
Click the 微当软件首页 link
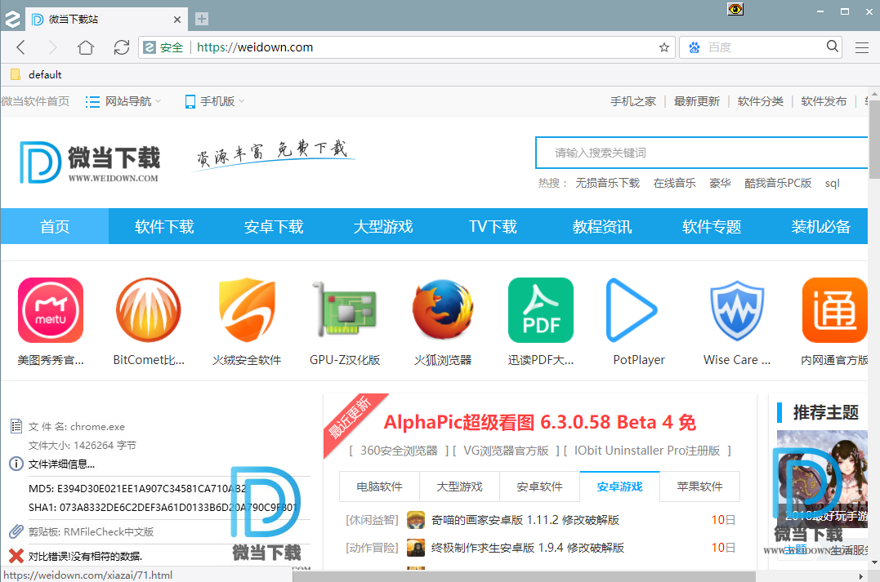pos(35,101)
